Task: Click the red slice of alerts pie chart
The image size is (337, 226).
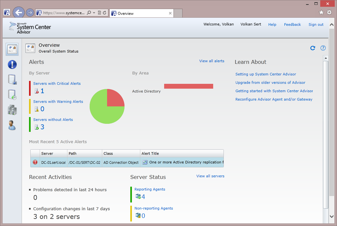Action: click(x=114, y=99)
